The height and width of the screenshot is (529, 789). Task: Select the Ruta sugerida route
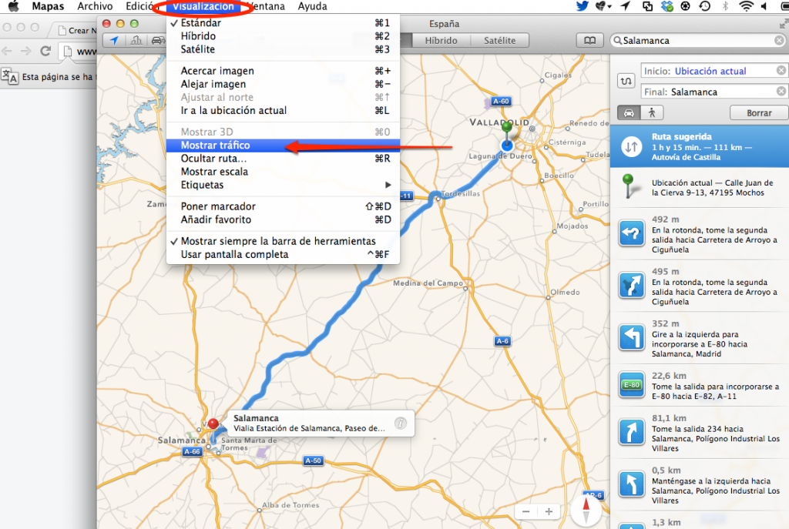tap(700, 146)
